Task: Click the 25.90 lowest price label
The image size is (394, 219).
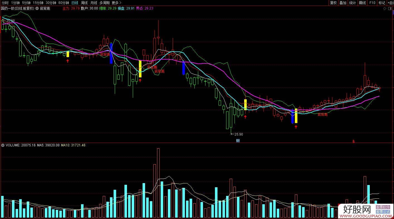Action: (x=239, y=134)
